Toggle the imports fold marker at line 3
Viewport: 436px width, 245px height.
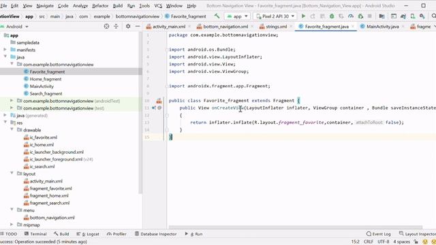click(x=167, y=50)
